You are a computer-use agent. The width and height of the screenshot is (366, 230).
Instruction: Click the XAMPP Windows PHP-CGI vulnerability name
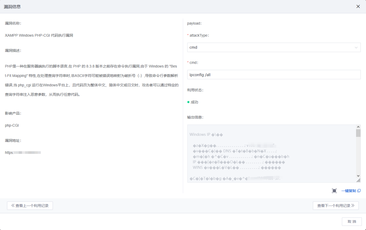pos(39,35)
